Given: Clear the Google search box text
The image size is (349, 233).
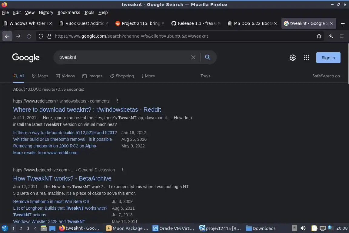Looking at the screenshot, I should point(193,57).
